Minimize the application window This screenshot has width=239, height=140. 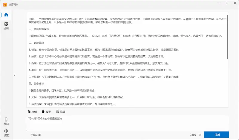(219, 3)
